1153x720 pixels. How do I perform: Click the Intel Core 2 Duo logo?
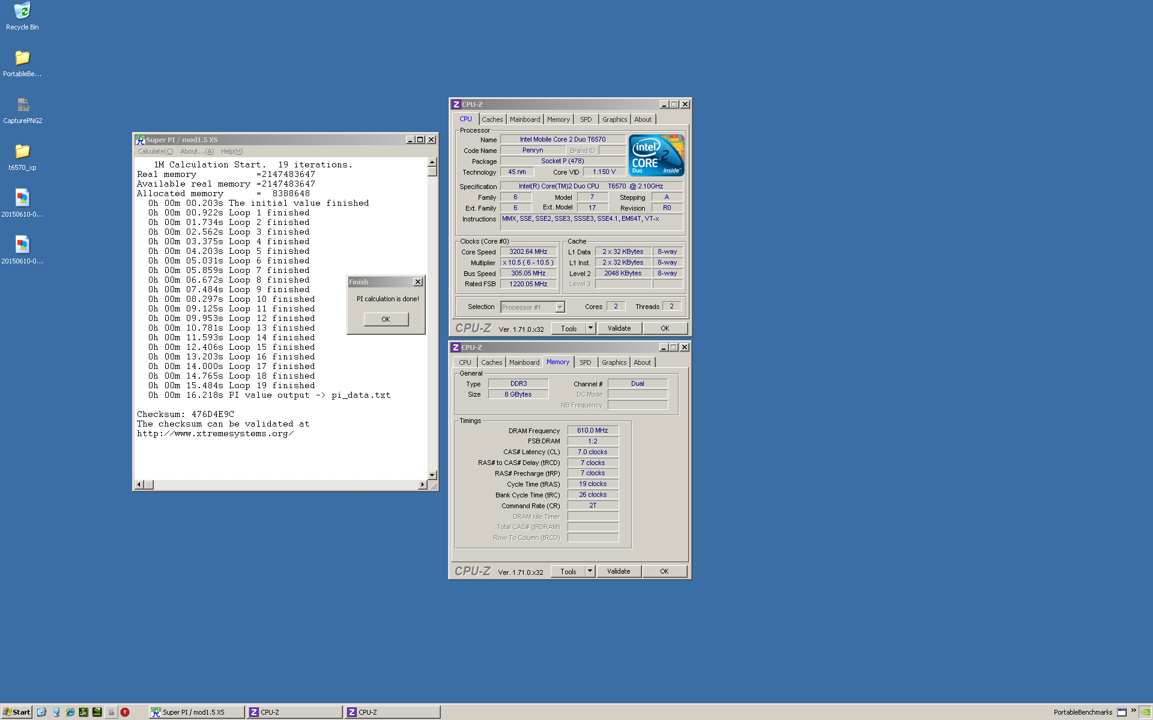[656, 155]
